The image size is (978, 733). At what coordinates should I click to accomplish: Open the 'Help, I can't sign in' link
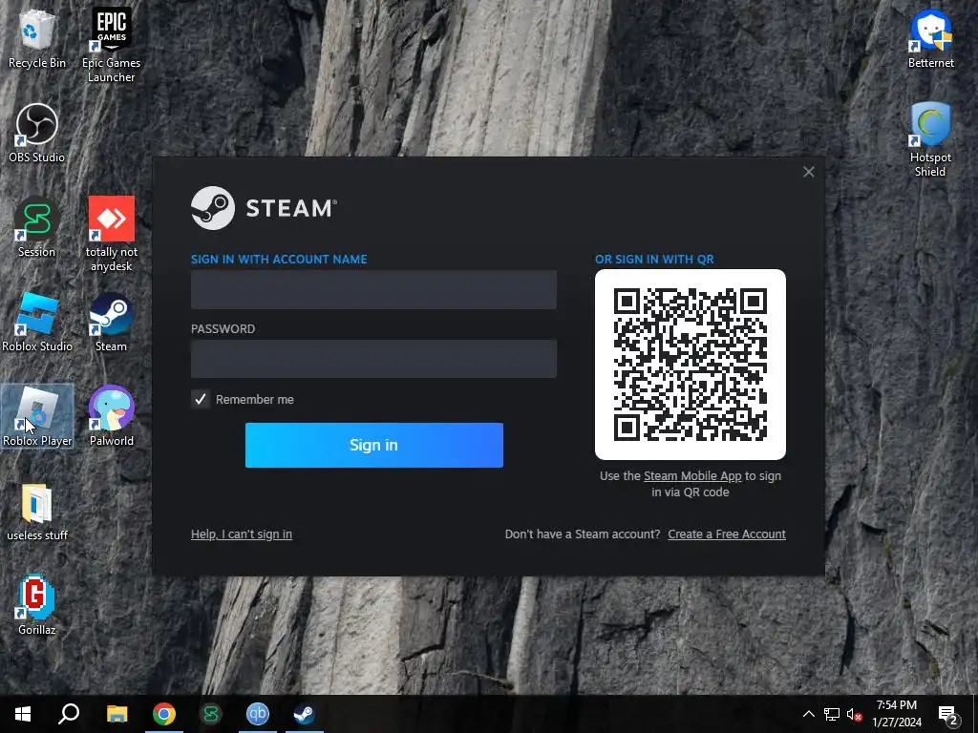tap(242, 534)
